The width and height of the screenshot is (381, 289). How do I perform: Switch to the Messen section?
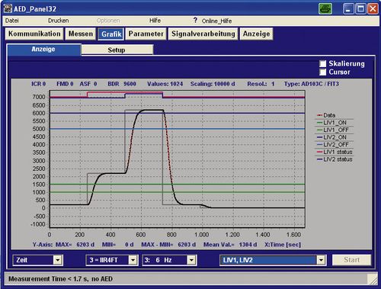(81, 34)
